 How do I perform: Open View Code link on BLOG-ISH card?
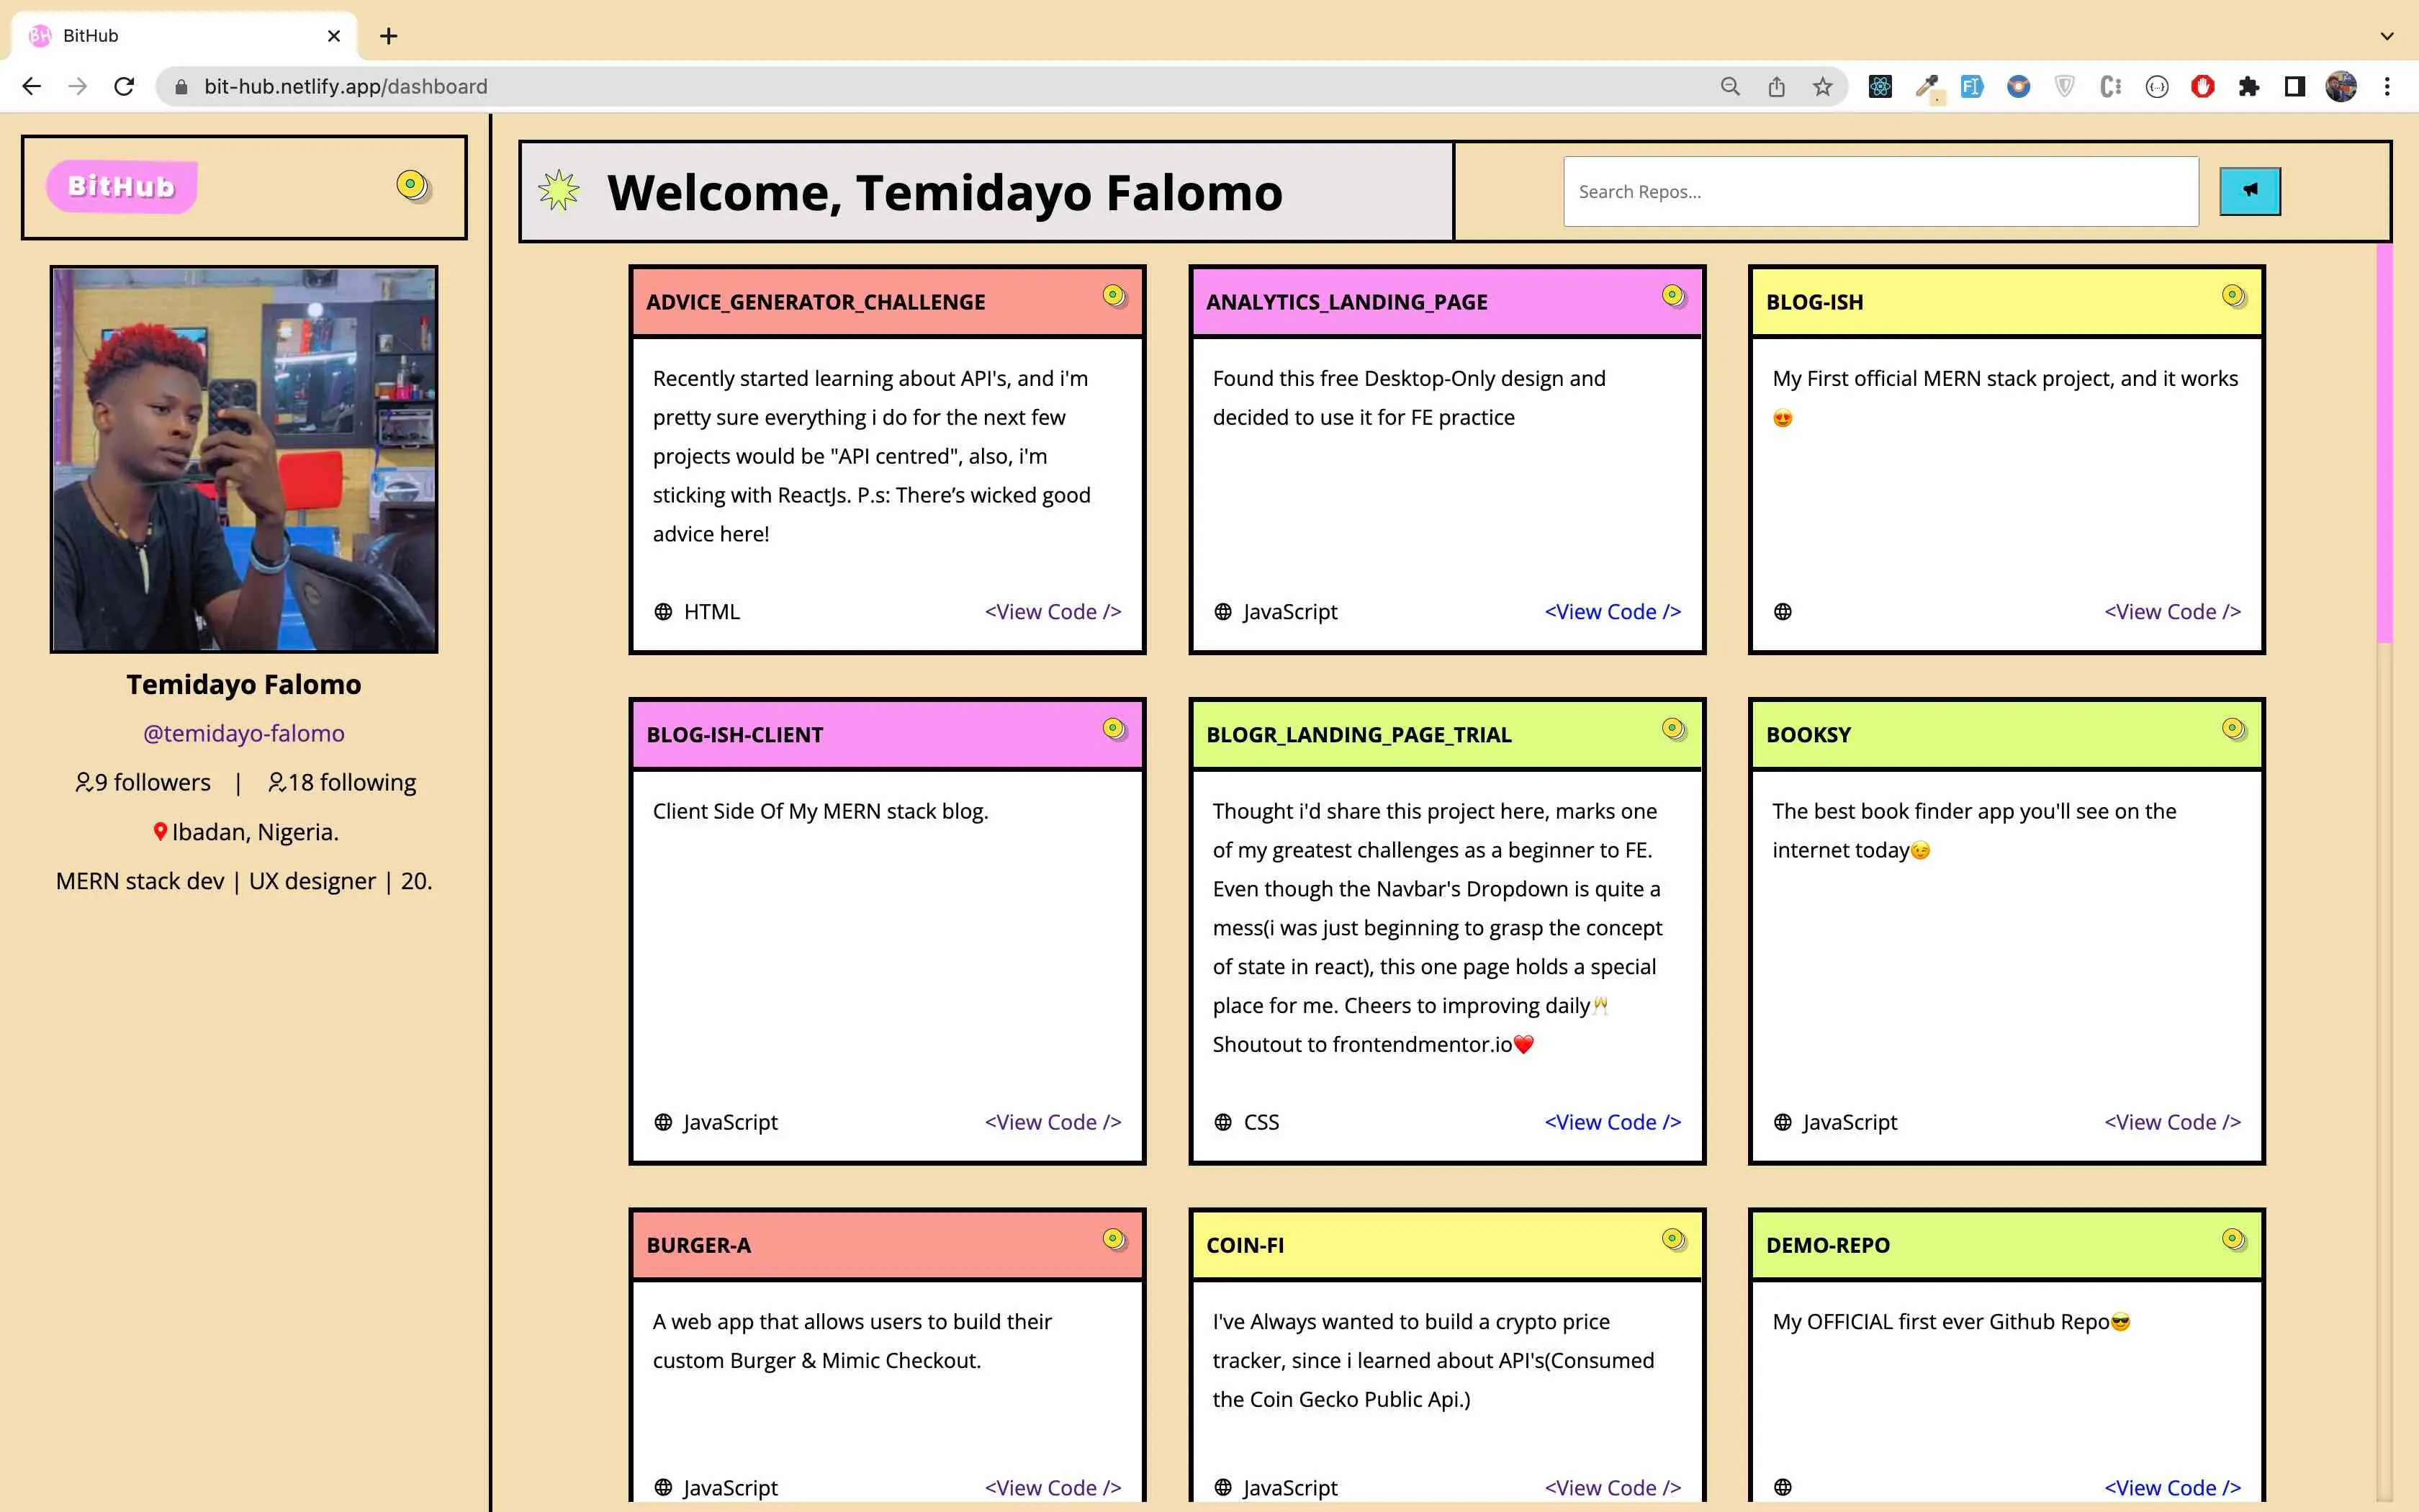2172,611
